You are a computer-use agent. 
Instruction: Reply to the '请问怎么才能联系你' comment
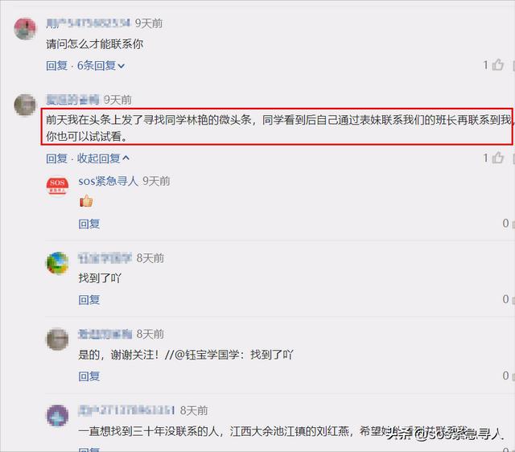pyautogui.click(x=56, y=66)
